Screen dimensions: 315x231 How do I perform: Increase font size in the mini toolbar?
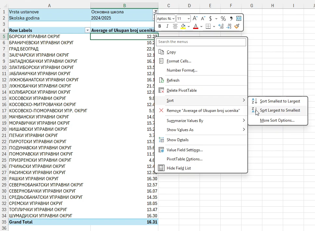(x=195, y=19)
